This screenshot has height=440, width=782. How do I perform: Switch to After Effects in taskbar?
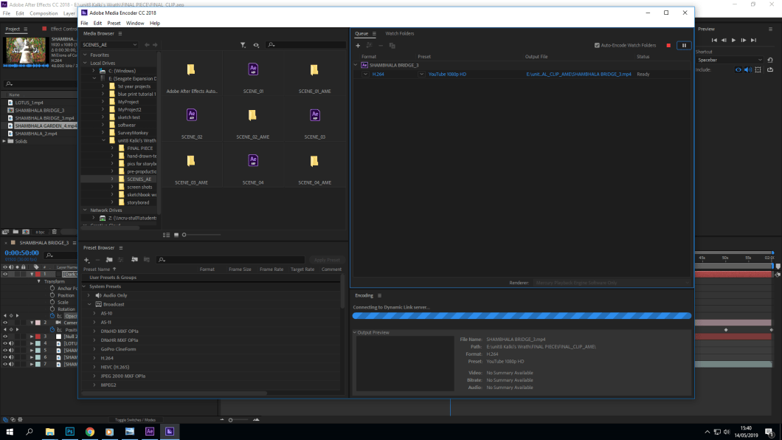(x=150, y=432)
